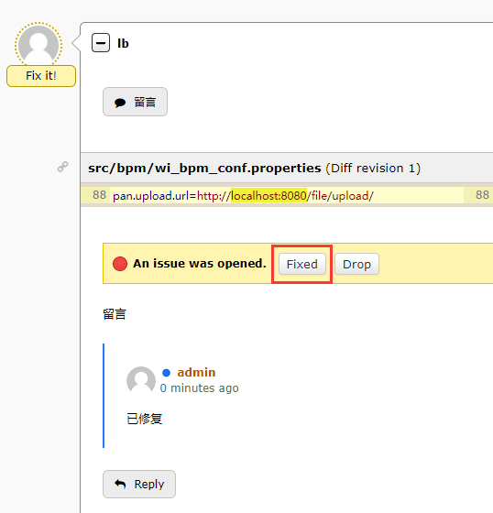Click the blue dot next to admin

point(166,373)
